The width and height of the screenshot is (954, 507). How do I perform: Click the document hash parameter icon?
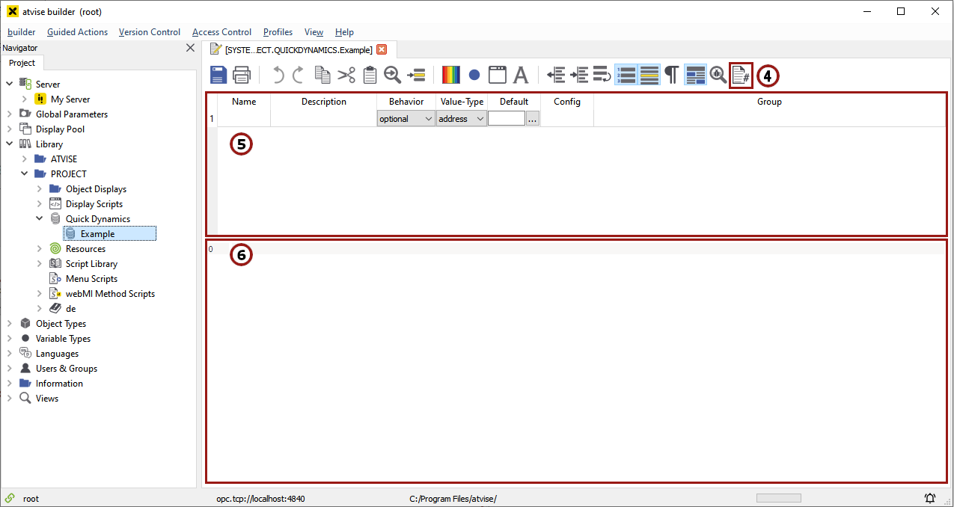point(741,75)
